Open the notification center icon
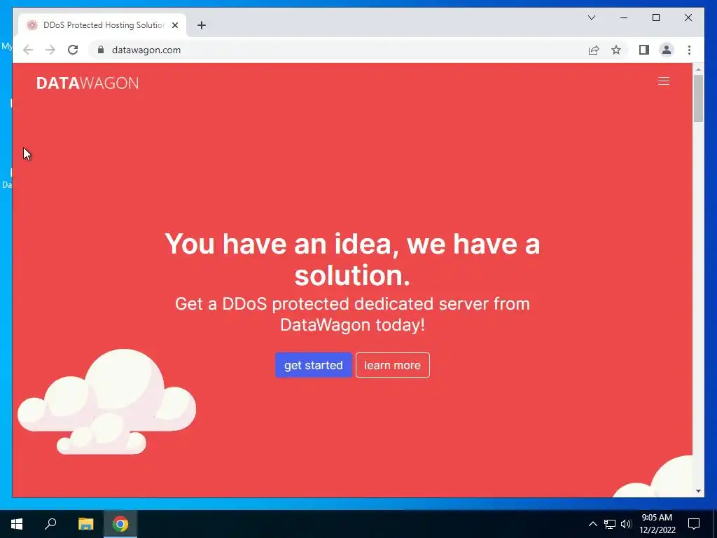This screenshot has height=538, width=717. pyautogui.click(x=694, y=524)
